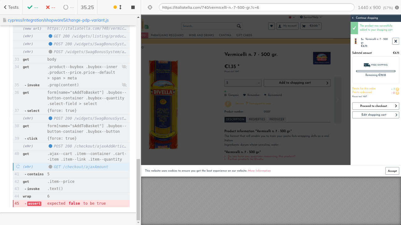Click Proceed to checkout button
Screen dimensions: 401x225
(375, 106)
